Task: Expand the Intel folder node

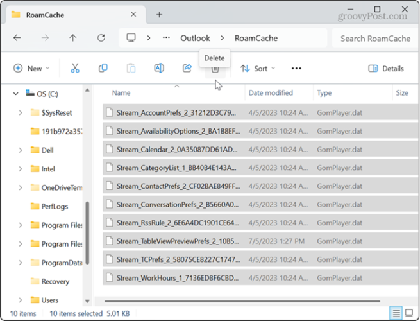Action: coord(21,169)
